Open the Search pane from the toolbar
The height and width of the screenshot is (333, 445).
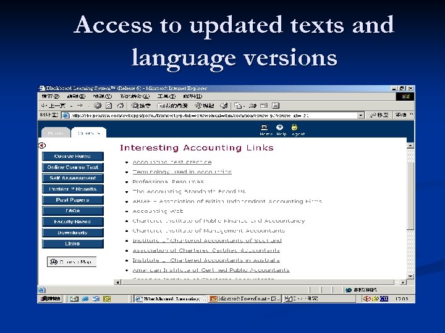click(141, 106)
